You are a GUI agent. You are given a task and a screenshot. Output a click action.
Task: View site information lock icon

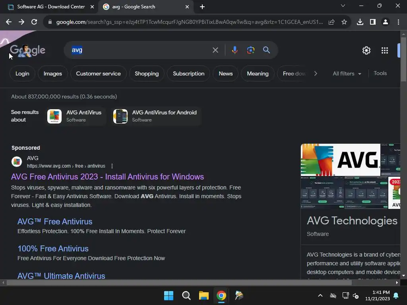coord(50,22)
